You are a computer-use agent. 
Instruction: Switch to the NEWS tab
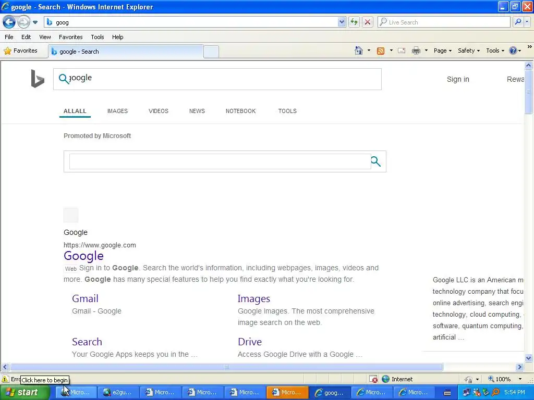pos(197,111)
